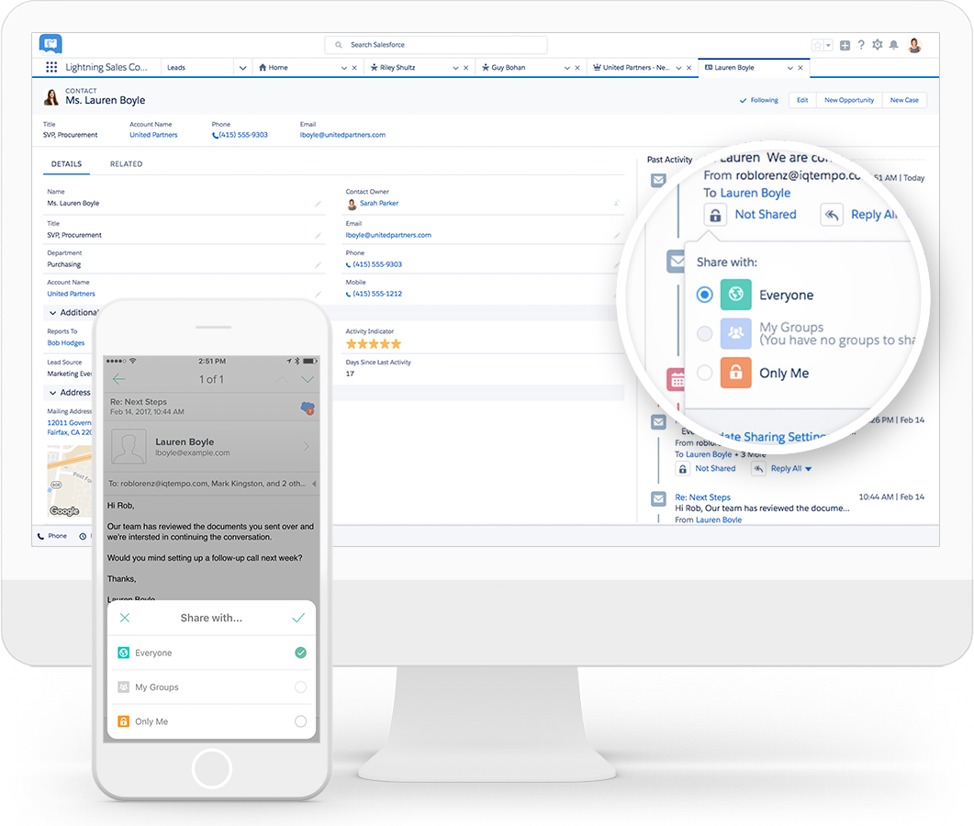This screenshot has width=974, height=826.
Task: Click the Everyone globe icon in Share with popup
Action: 736,295
